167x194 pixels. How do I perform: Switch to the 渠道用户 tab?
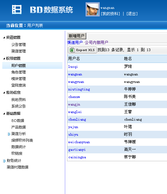pos(75,43)
